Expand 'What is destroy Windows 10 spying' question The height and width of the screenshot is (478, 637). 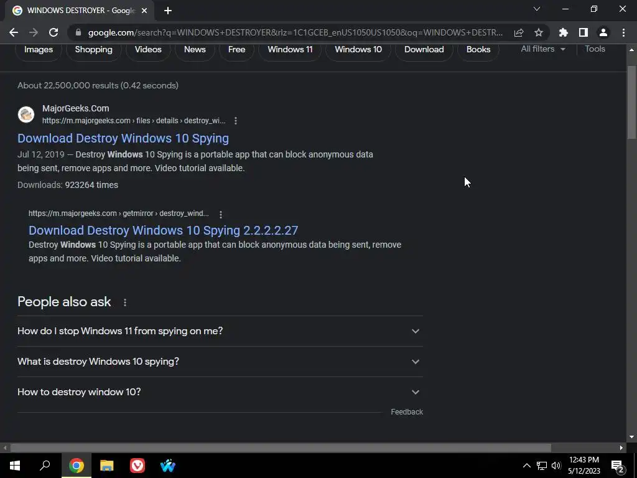[x=220, y=362]
